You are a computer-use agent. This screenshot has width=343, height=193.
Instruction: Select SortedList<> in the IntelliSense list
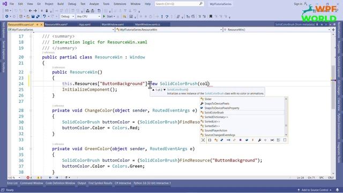click(x=242, y=122)
